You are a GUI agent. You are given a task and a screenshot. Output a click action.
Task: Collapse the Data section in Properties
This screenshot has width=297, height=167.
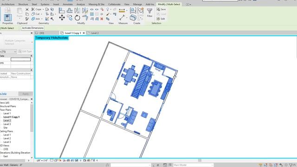click(x=31, y=56)
